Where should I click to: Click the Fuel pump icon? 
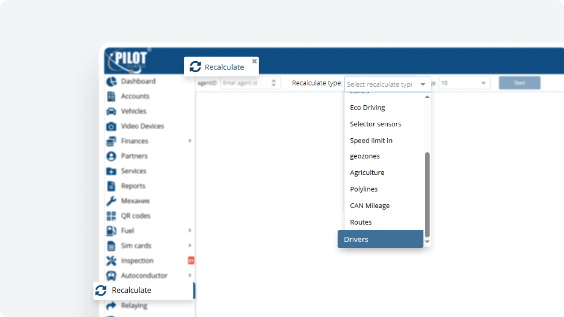(x=111, y=231)
